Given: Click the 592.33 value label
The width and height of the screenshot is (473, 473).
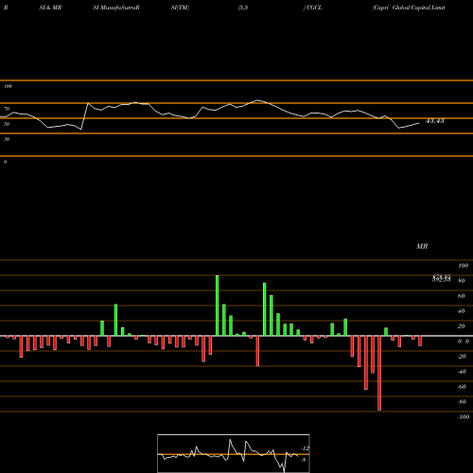Looking at the screenshot, I should (x=441, y=280).
